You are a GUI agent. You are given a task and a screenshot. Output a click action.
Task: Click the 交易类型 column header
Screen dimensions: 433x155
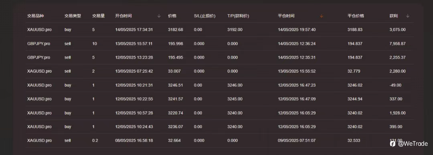(73, 16)
